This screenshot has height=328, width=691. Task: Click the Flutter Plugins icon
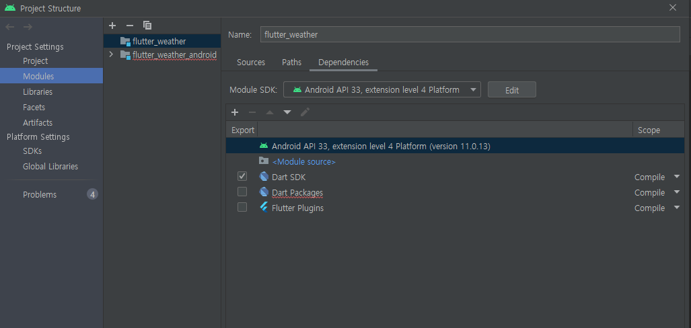click(264, 208)
